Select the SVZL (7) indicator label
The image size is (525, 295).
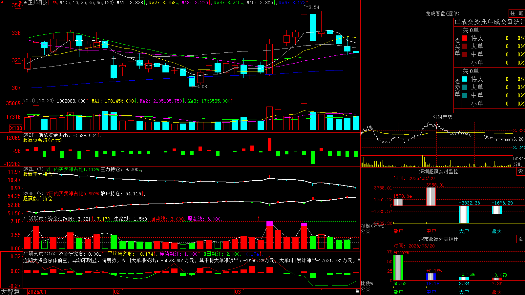pos(33,169)
